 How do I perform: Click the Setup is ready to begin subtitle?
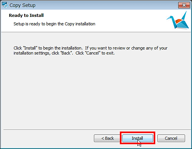(x=54, y=24)
